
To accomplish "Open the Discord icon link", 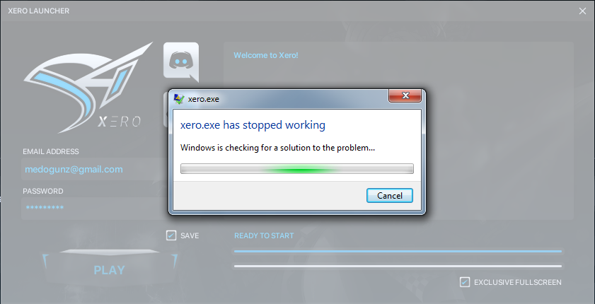I will [181, 62].
